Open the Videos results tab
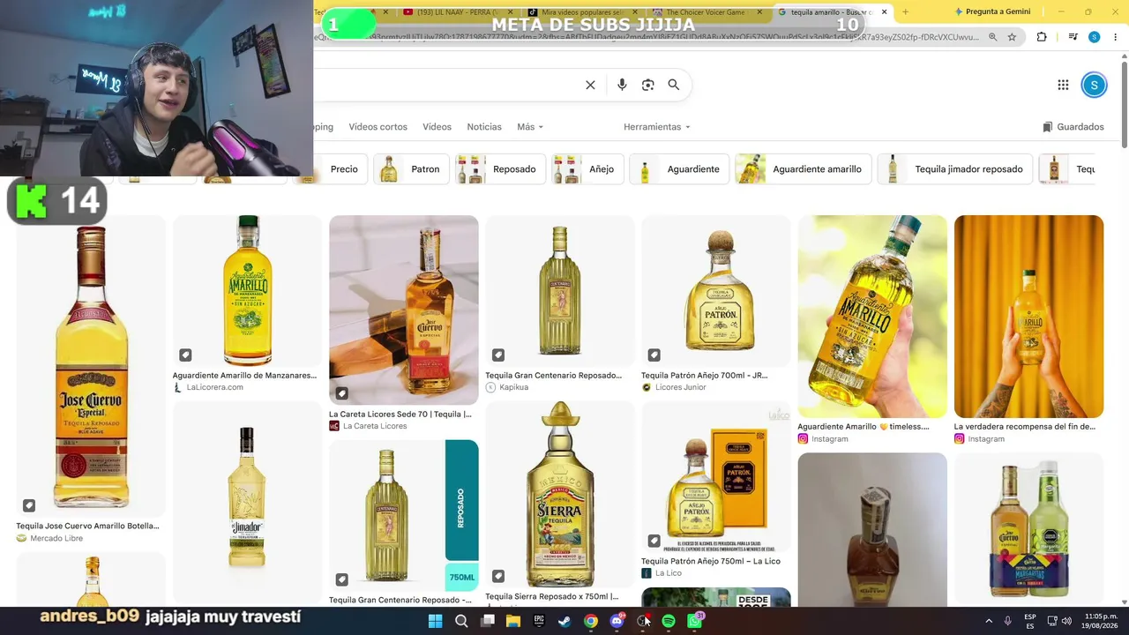Image resolution: width=1129 pixels, height=635 pixels. 437,127
